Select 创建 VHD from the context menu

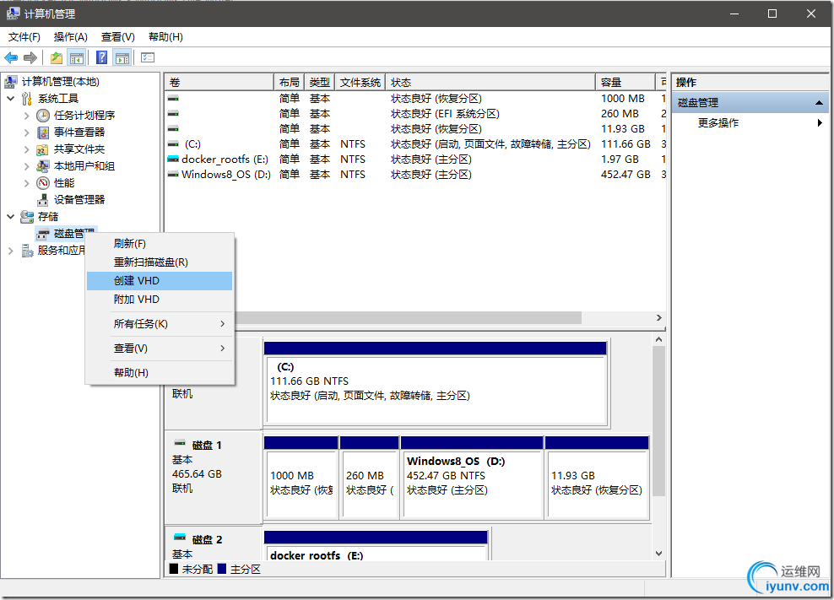(135, 280)
